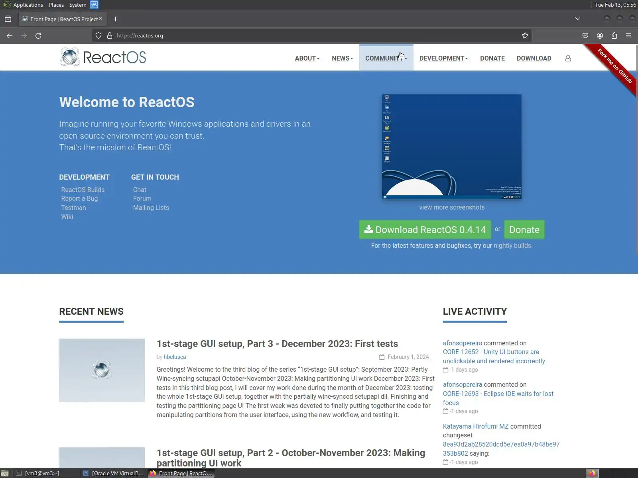Click the Fork me on GitHub ribbon
The image size is (638, 478).
click(614, 65)
